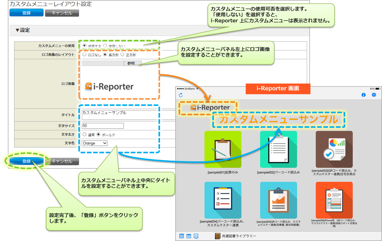Image resolution: width=382 pixels, height=241 pixels.
Task: Open the Orange text color dropdown
Action: (x=95, y=143)
